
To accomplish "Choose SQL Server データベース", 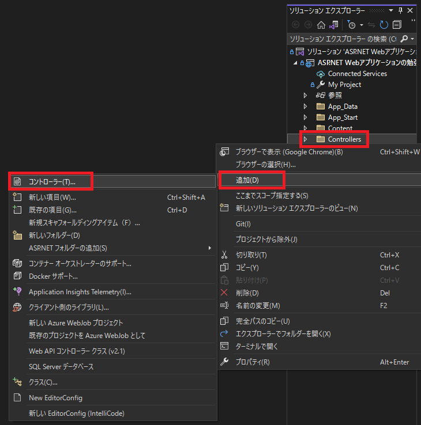I will (x=112, y=367).
